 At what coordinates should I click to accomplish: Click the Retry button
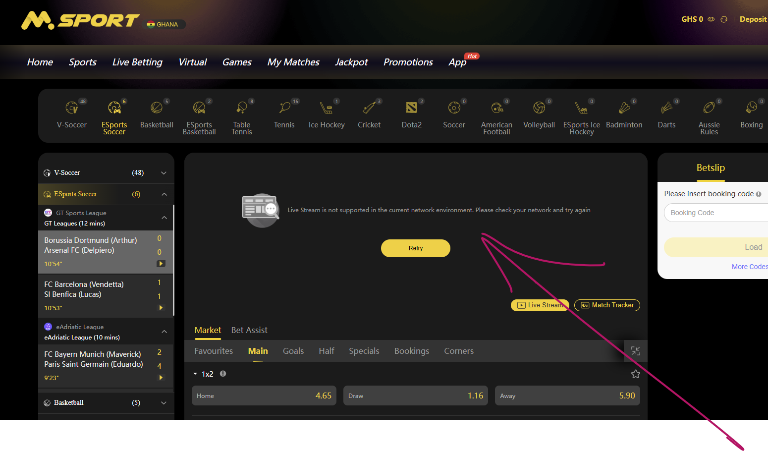pos(416,248)
